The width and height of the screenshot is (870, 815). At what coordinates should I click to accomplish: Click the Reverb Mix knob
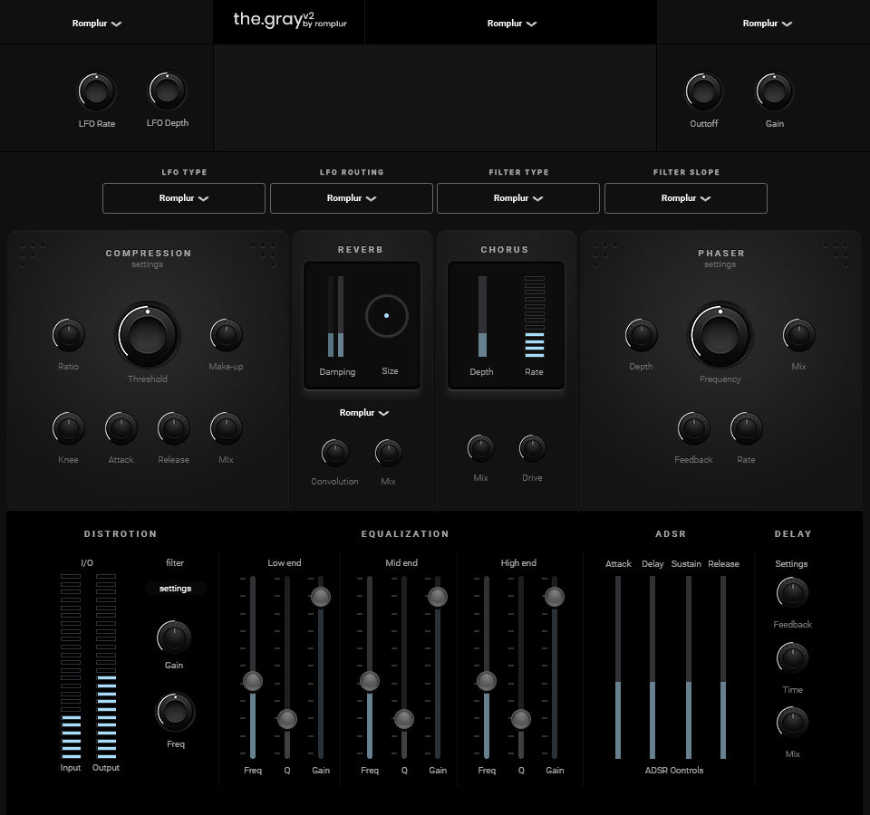[388, 453]
